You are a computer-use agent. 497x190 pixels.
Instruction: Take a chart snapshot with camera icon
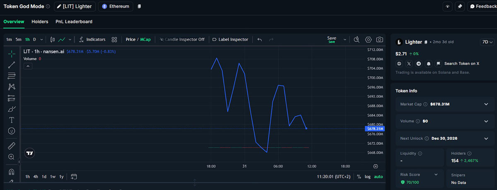tap(379, 40)
